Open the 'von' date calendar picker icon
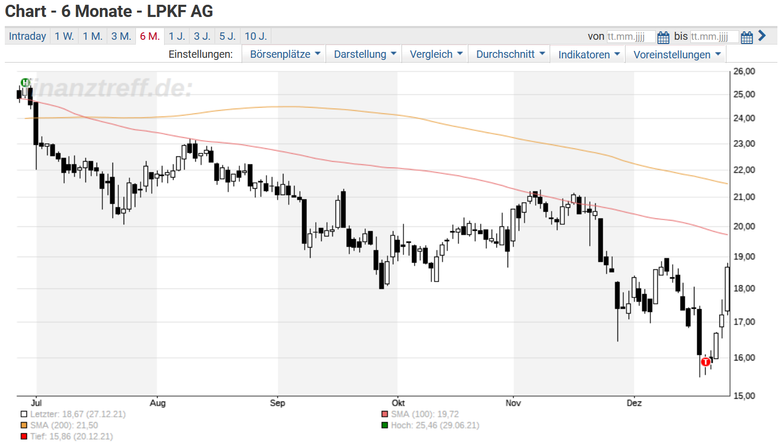The image size is (779, 445). pos(663,37)
